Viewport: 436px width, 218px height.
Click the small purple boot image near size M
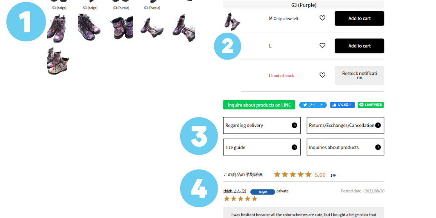pyautogui.click(x=232, y=21)
